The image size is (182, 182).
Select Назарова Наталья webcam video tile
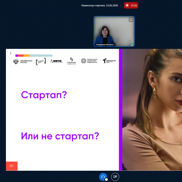pos(114,31)
